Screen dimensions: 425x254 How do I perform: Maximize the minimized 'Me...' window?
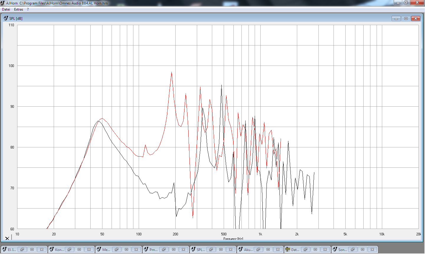(126, 250)
